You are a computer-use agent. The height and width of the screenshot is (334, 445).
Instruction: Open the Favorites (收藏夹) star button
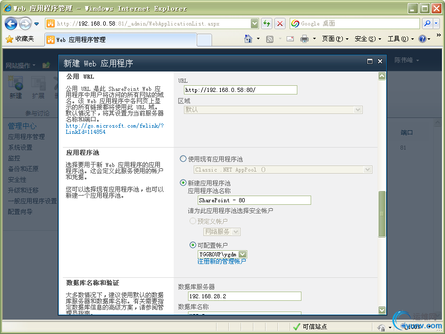pos(20,39)
